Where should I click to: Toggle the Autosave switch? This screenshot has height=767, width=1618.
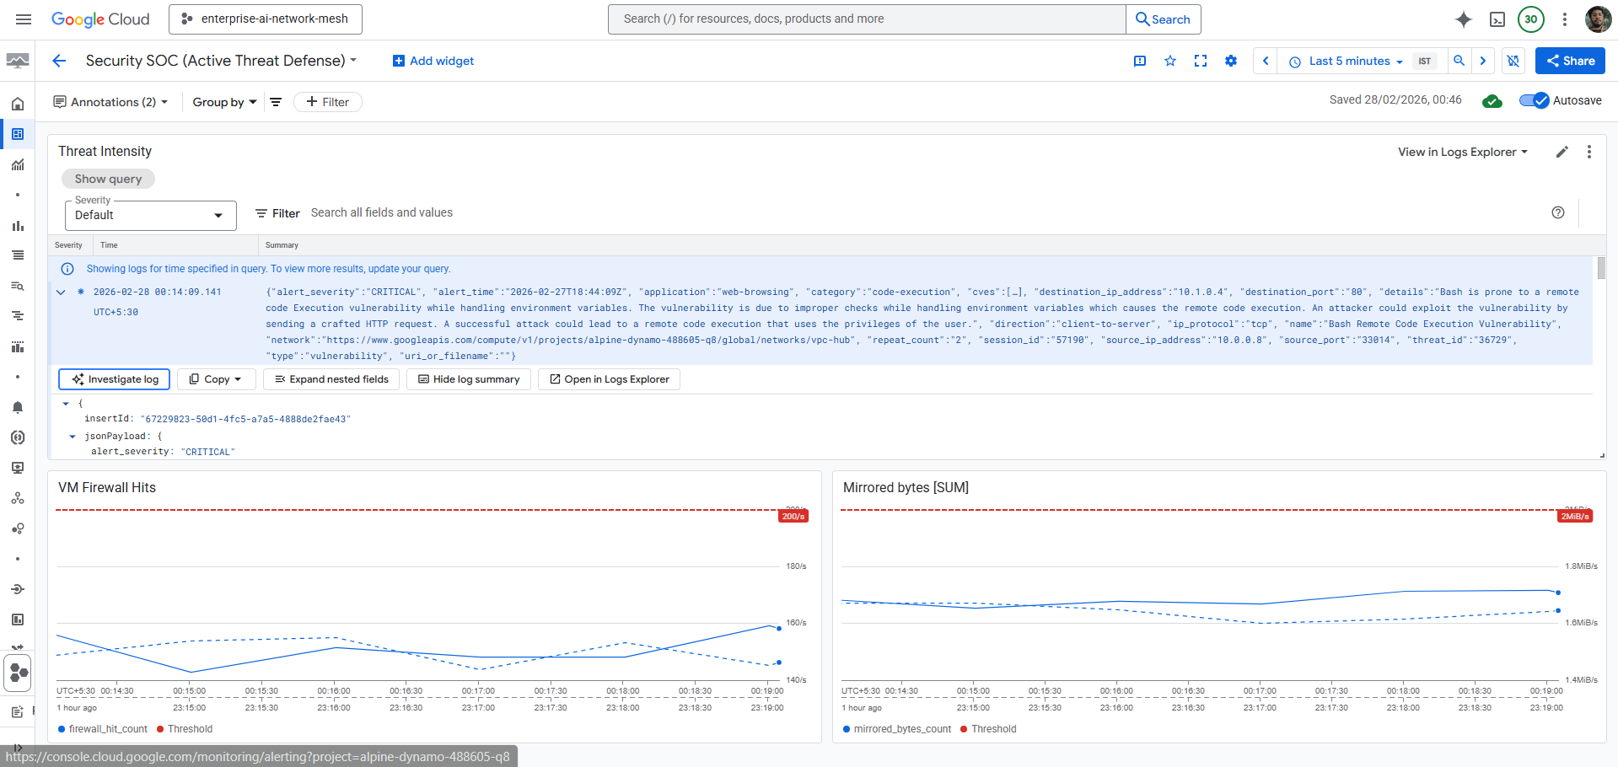point(1535,100)
